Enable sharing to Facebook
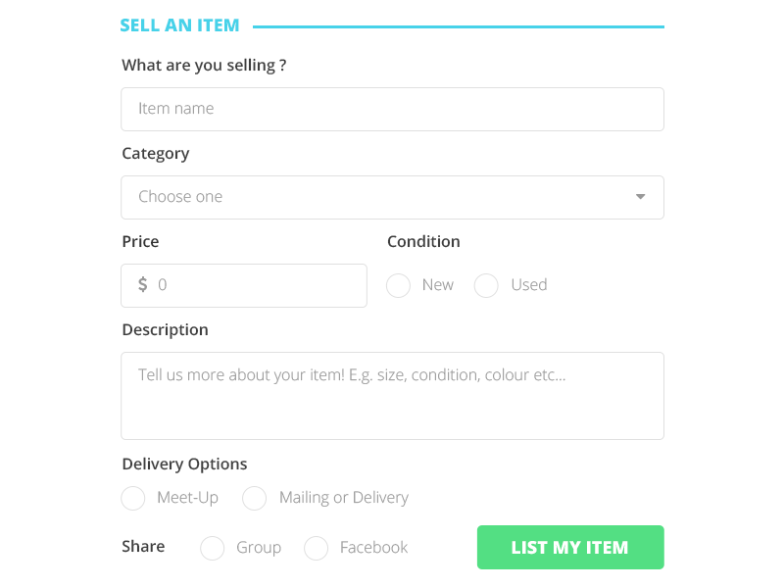This screenshot has height=588, width=784. (317, 548)
